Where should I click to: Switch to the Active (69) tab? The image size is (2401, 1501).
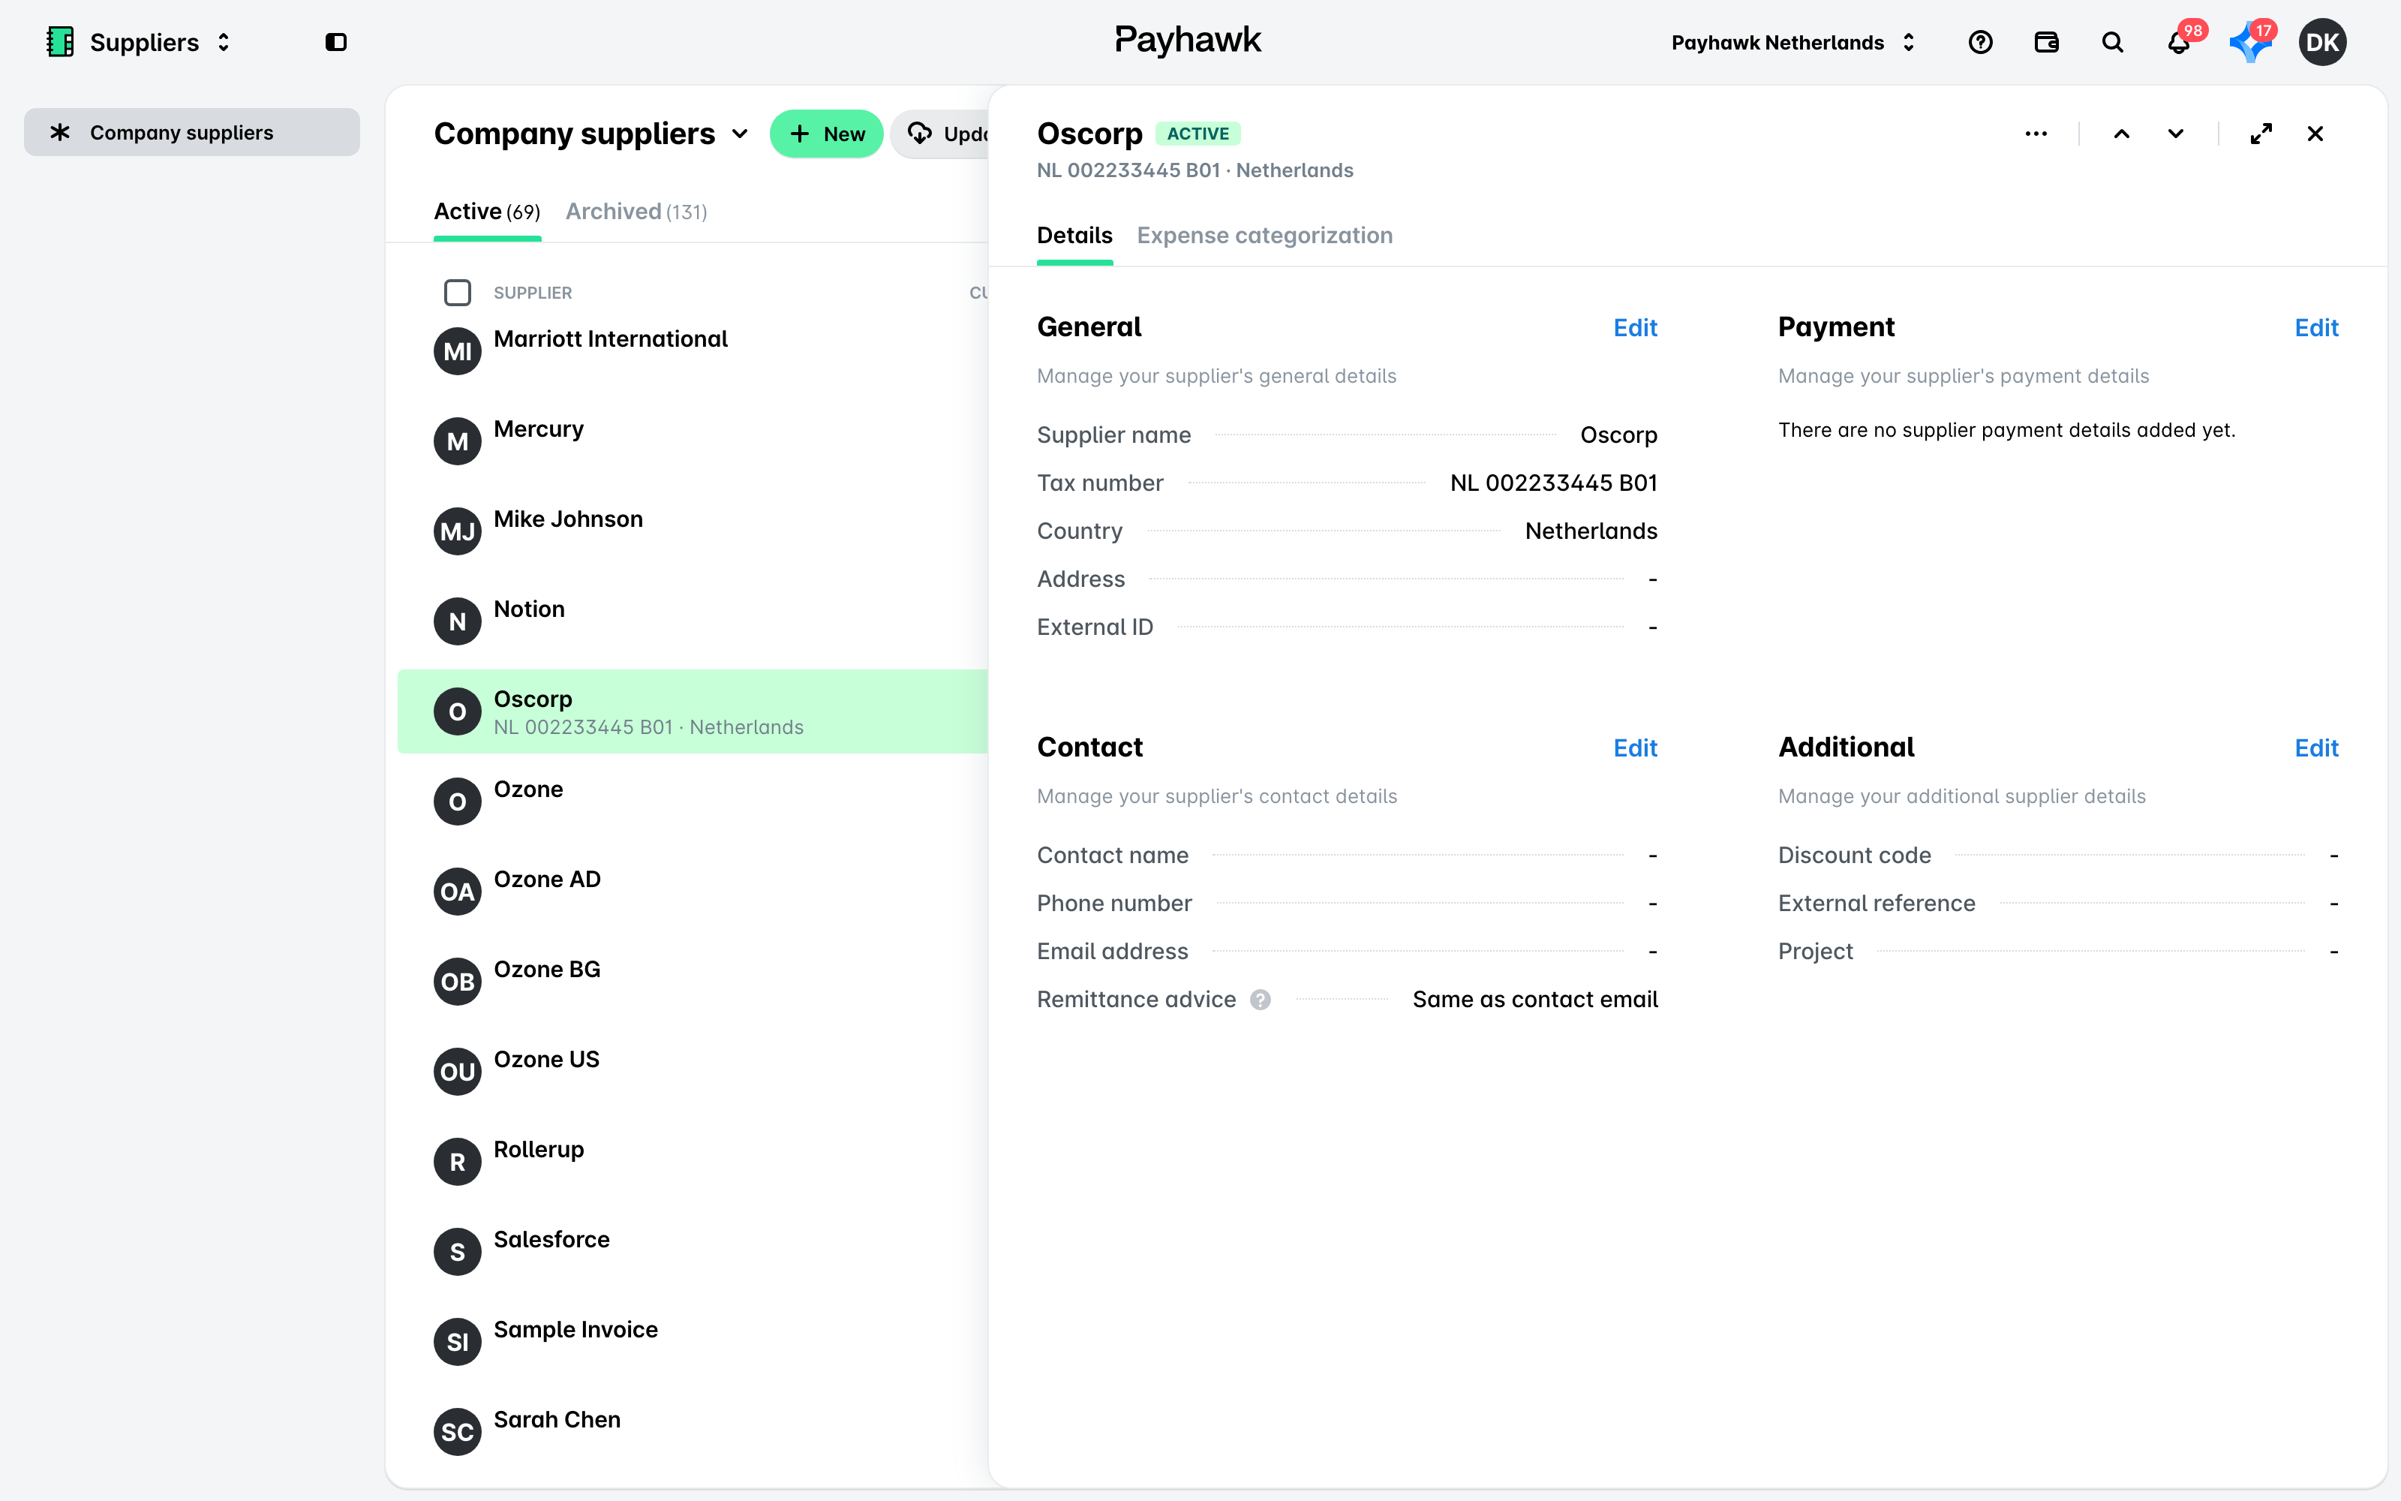click(487, 212)
